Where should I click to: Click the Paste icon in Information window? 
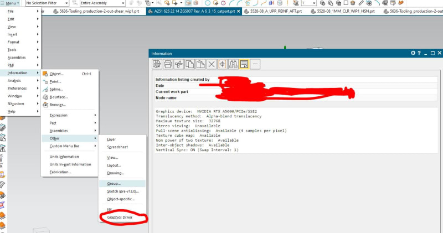(200, 64)
